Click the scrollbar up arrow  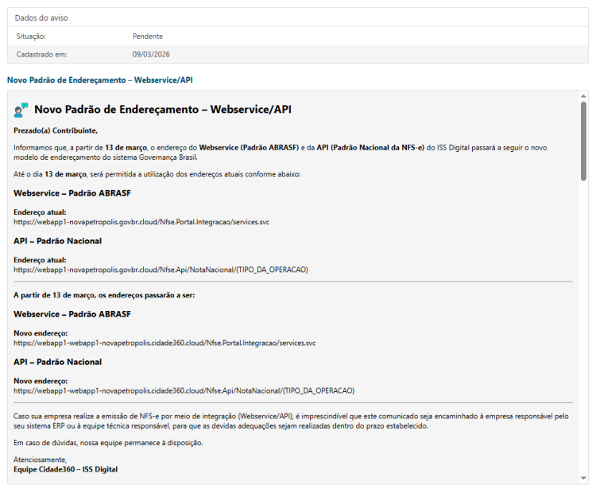click(583, 95)
